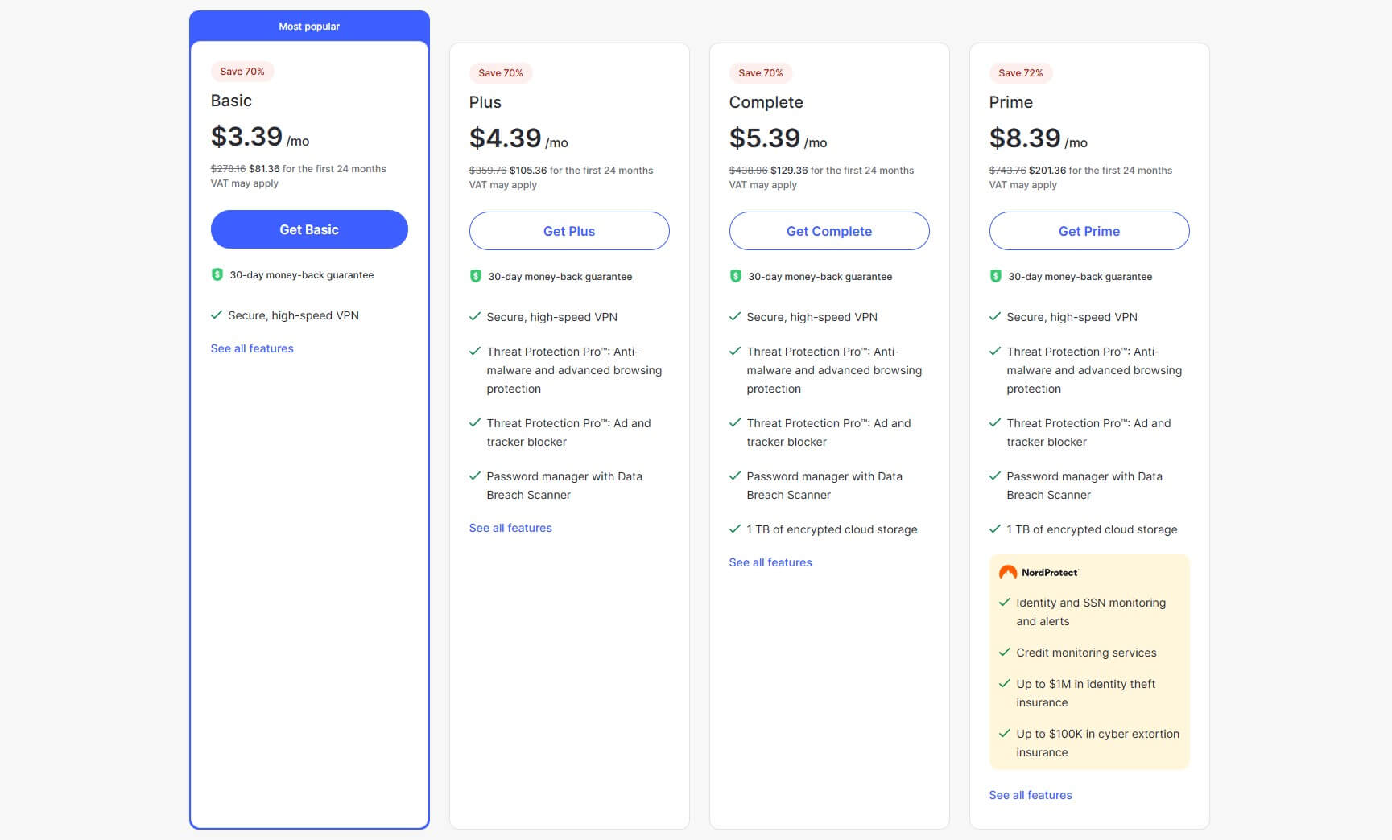
Task: Click the green shield icon in Complete plan
Action: (735, 276)
